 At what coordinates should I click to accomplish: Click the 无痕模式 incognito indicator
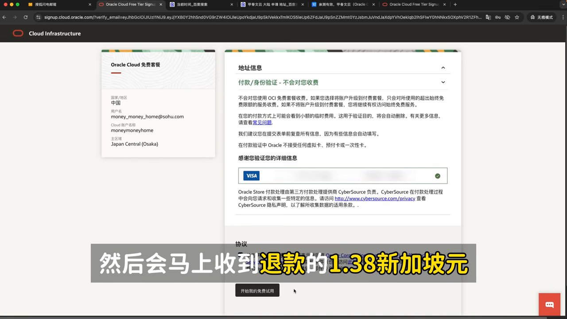coord(541,17)
